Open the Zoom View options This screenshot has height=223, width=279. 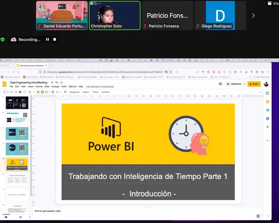point(273,3)
